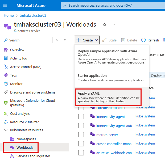Open Cost analysis in sidebar
Viewport: 165px width, 161px height.
pos(20,113)
